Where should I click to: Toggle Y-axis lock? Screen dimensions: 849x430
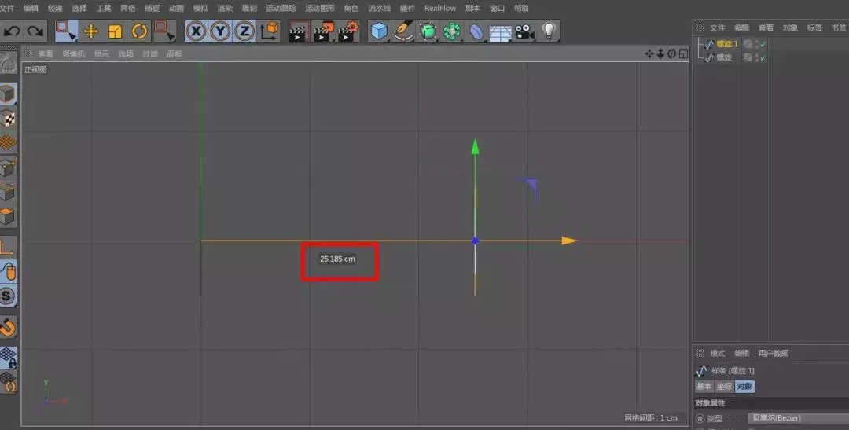[220, 31]
